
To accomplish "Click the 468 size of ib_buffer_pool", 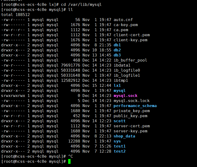I will [76, 60].
